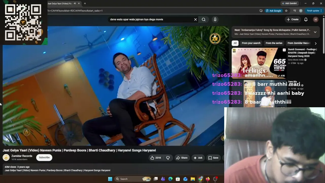
Task: Select the From Zamidar Records chip
Action: click(x=299, y=43)
